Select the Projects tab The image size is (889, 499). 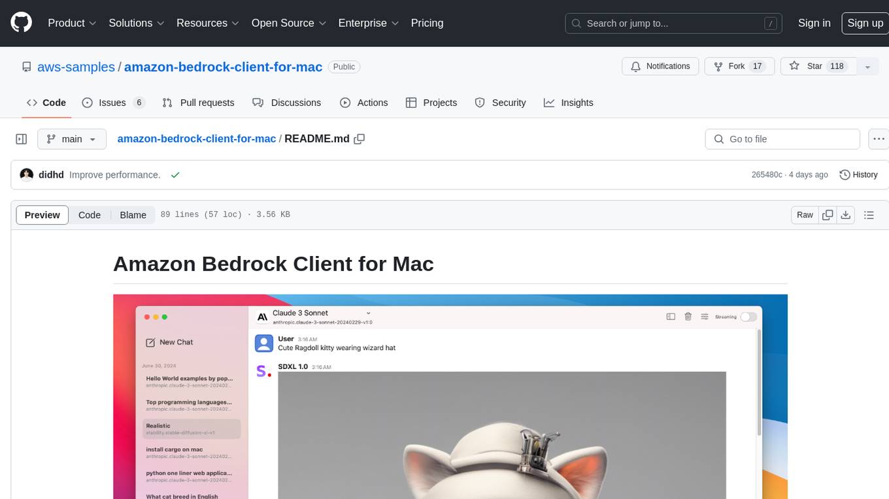(431, 103)
